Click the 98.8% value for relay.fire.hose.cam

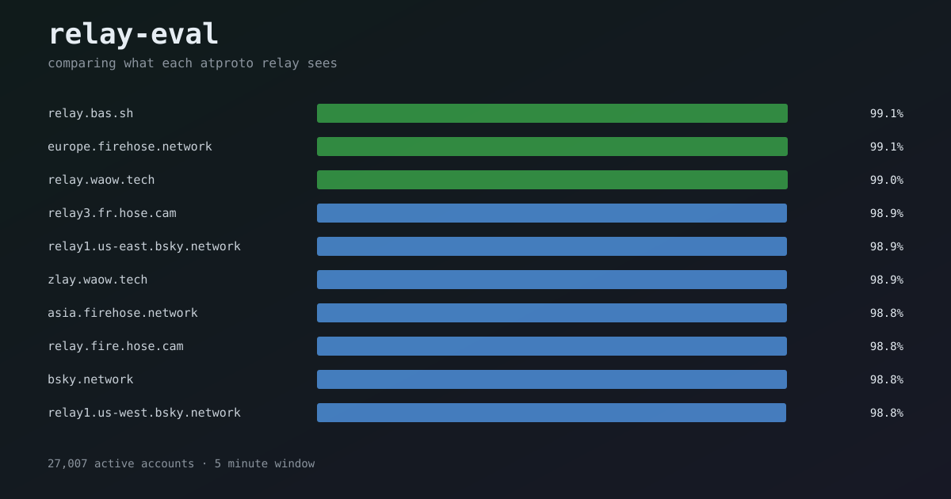(x=886, y=346)
